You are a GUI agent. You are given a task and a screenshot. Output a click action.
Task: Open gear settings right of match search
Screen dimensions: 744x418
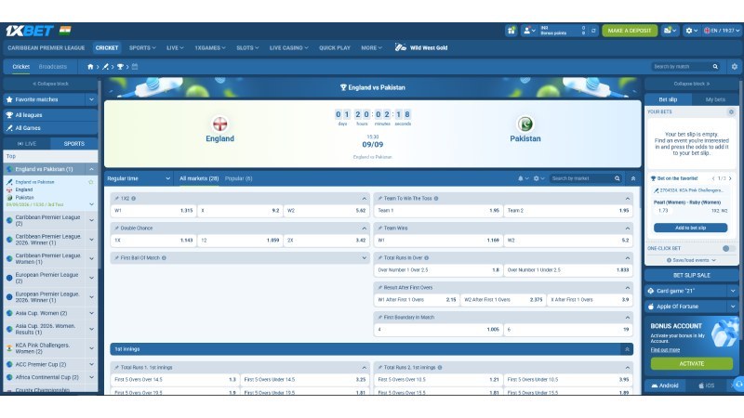[735, 67]
